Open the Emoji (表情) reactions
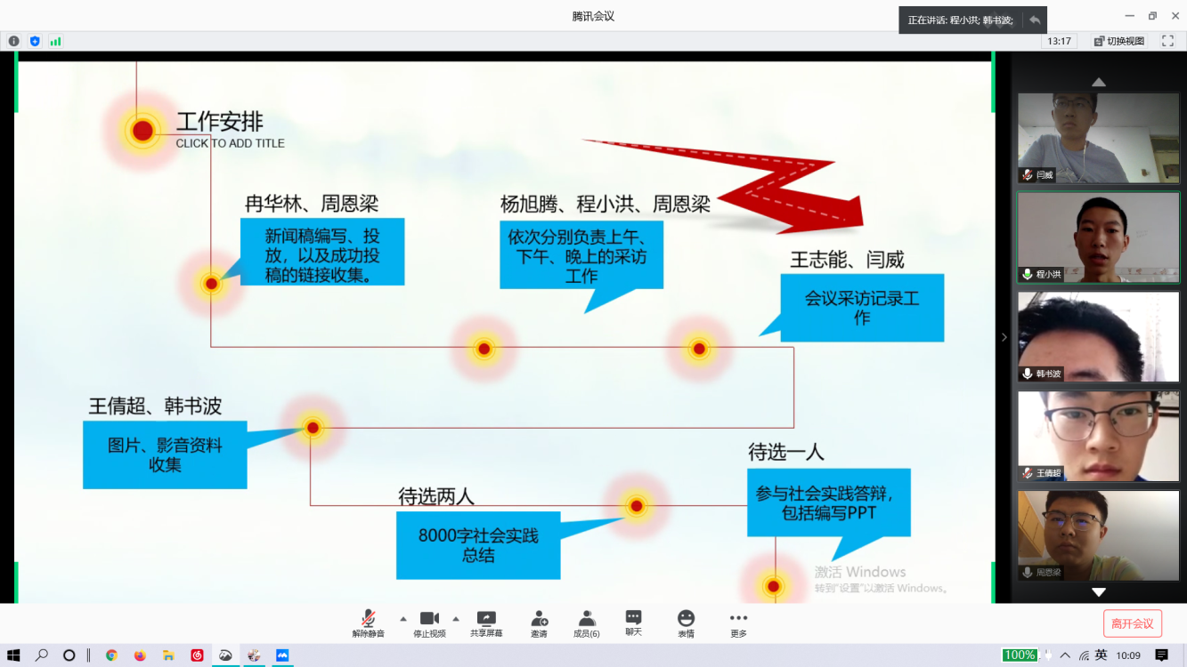The image size is (1187, 667). pos(686,619)
